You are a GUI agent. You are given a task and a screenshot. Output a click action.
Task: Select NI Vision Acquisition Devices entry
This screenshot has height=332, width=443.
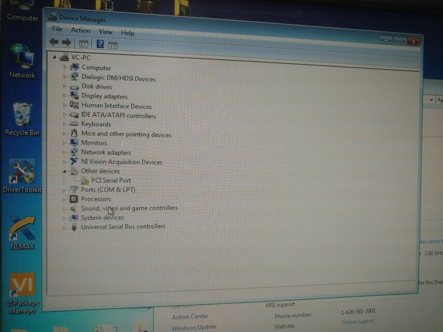(121, 162)
